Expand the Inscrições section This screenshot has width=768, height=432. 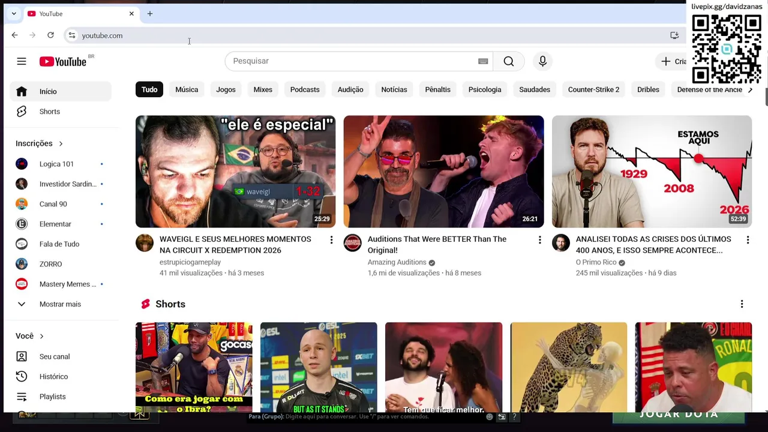pyautogui.click(x=40, y=143)
